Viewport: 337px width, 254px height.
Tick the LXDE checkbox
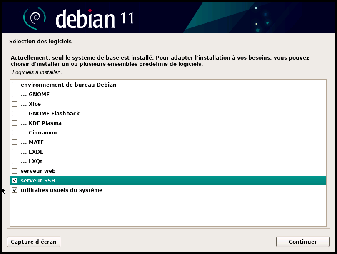(15, 152)
